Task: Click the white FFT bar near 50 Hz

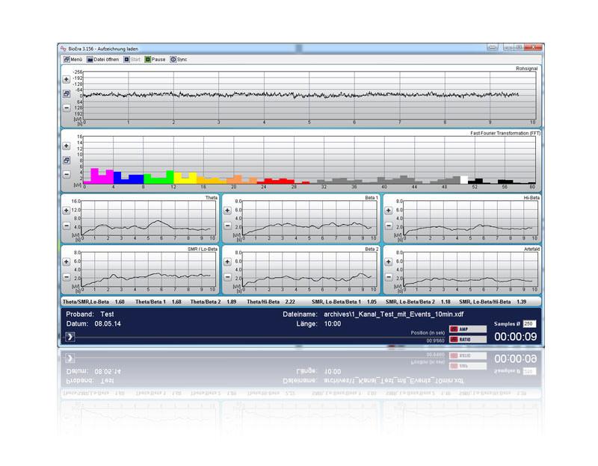Action: point(464,180)
